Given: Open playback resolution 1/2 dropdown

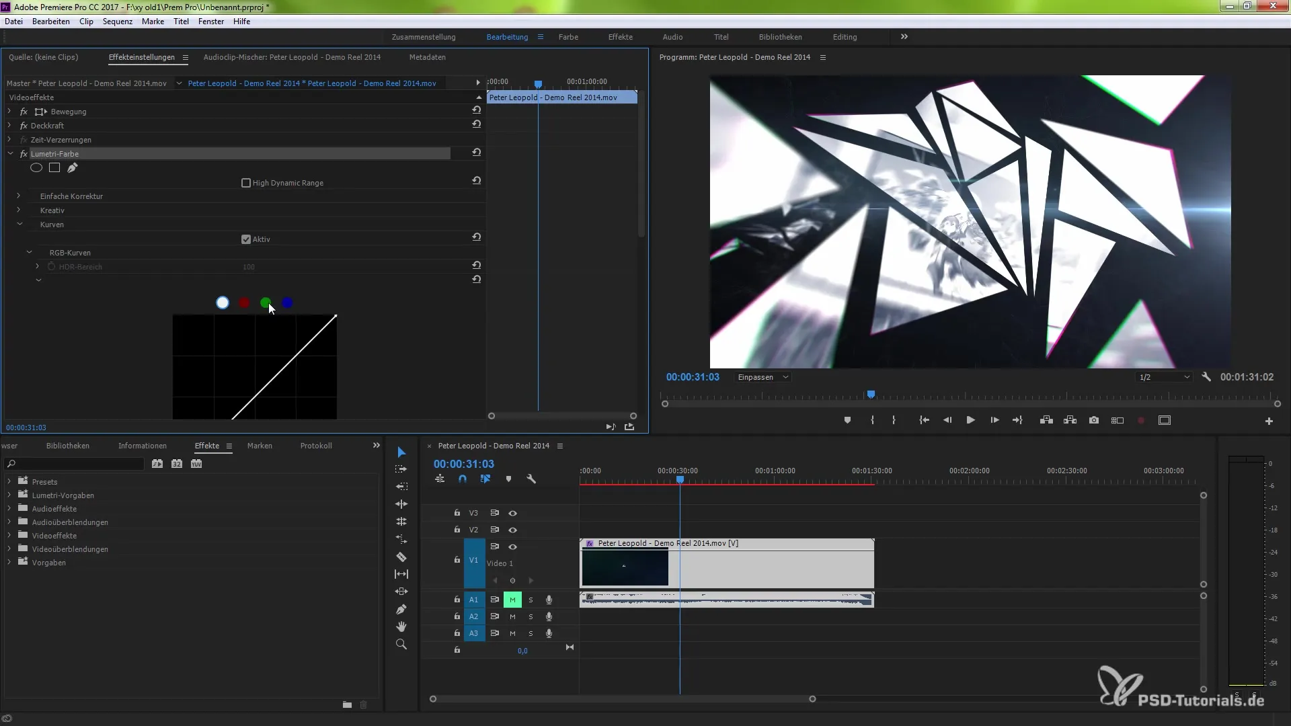Looking at the screenshot, I should click(x=1164, y=377).
